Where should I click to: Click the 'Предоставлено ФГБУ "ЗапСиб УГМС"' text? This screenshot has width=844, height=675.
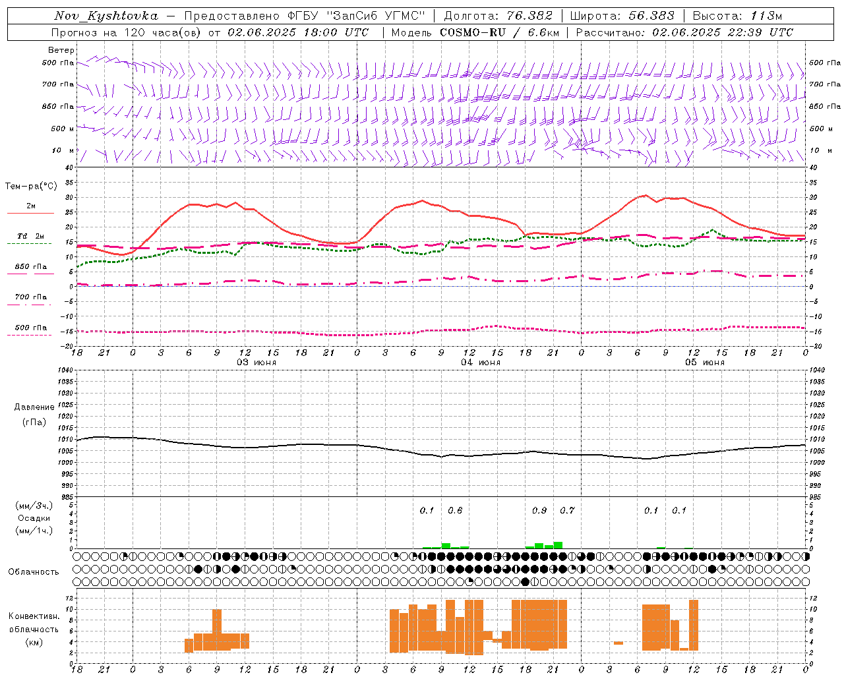tap(305, 16)
